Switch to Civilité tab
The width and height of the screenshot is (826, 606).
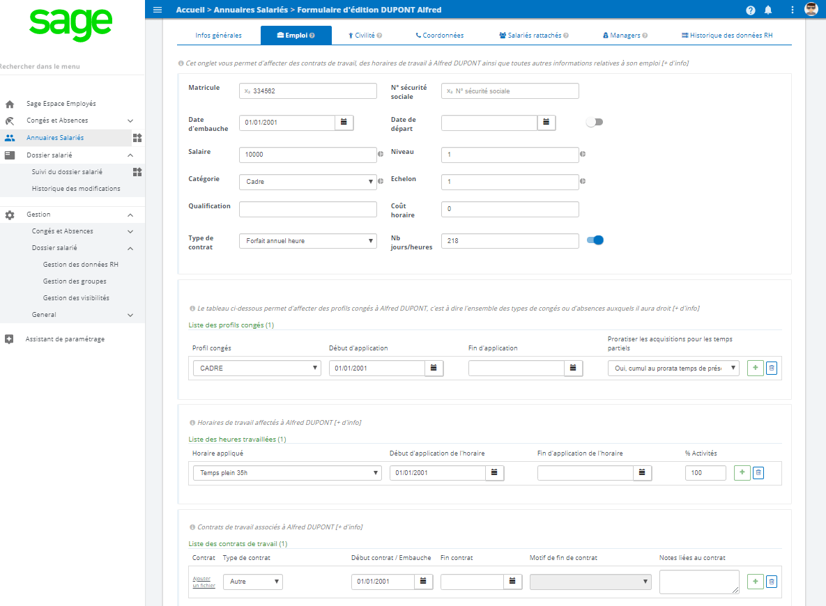pos(365,36)
